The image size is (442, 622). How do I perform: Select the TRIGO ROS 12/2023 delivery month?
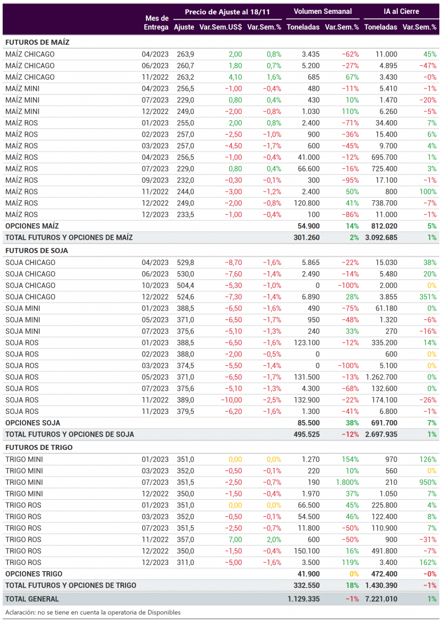coord(155,562)
